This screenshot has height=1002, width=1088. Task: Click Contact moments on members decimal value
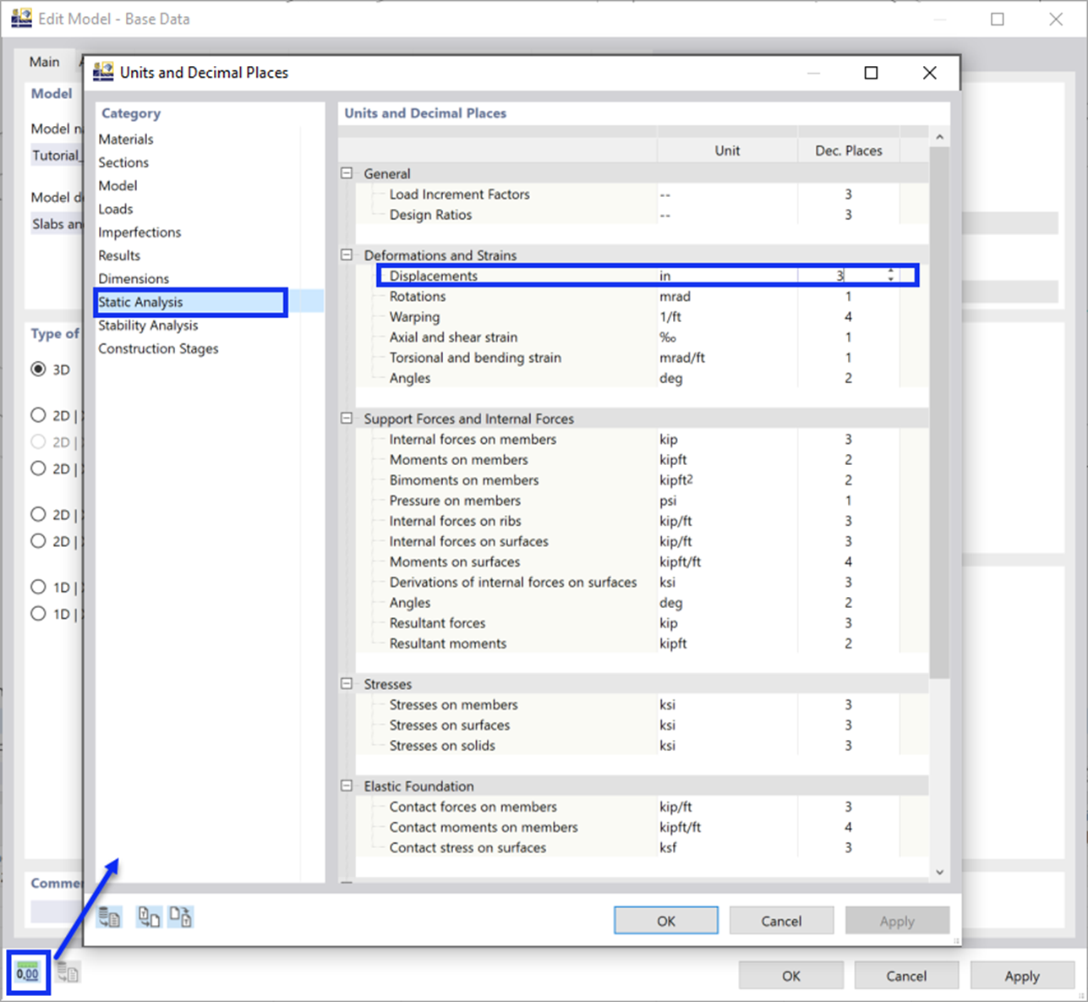848,827
